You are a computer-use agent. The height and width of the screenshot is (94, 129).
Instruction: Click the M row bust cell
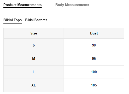[94, 58]
